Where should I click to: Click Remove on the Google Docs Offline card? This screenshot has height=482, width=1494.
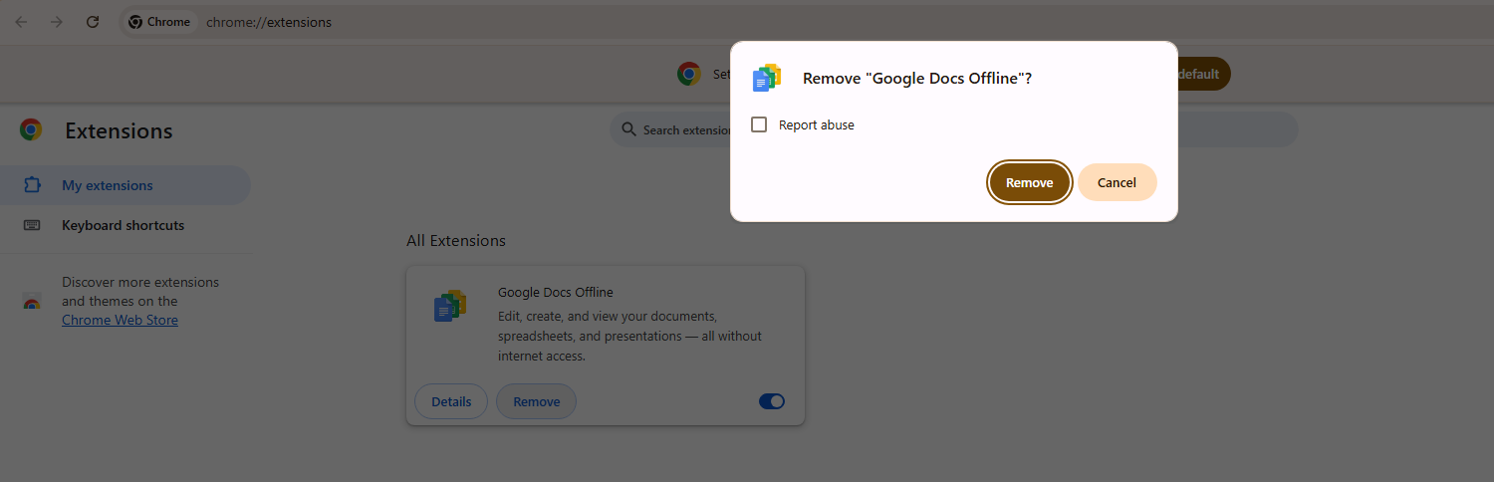(x=537, y=401)
